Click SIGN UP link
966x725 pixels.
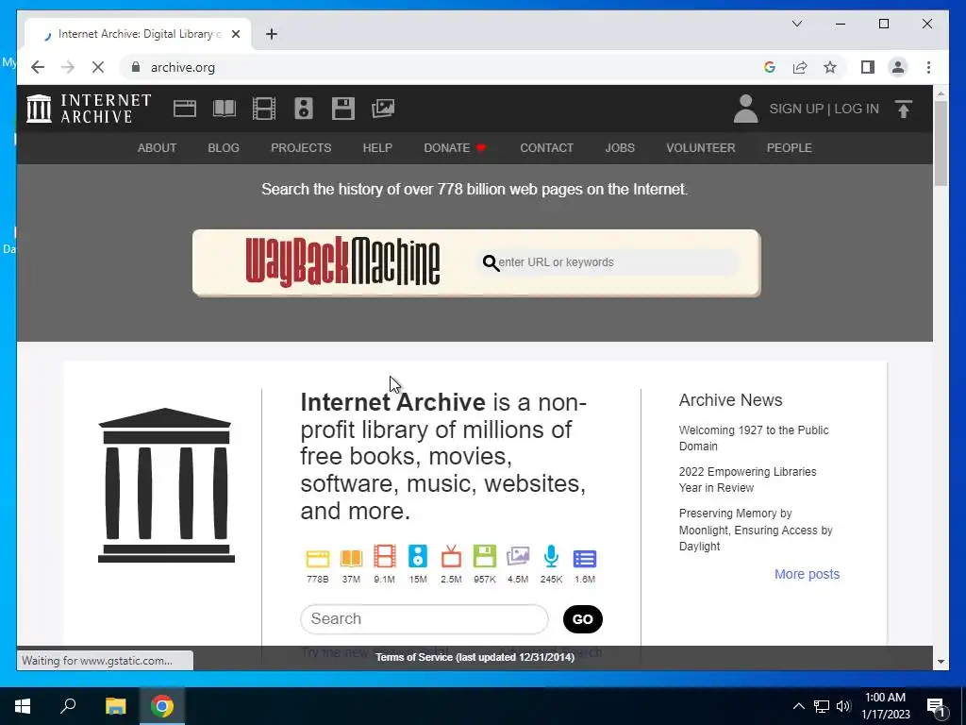[x=796, y=109]
